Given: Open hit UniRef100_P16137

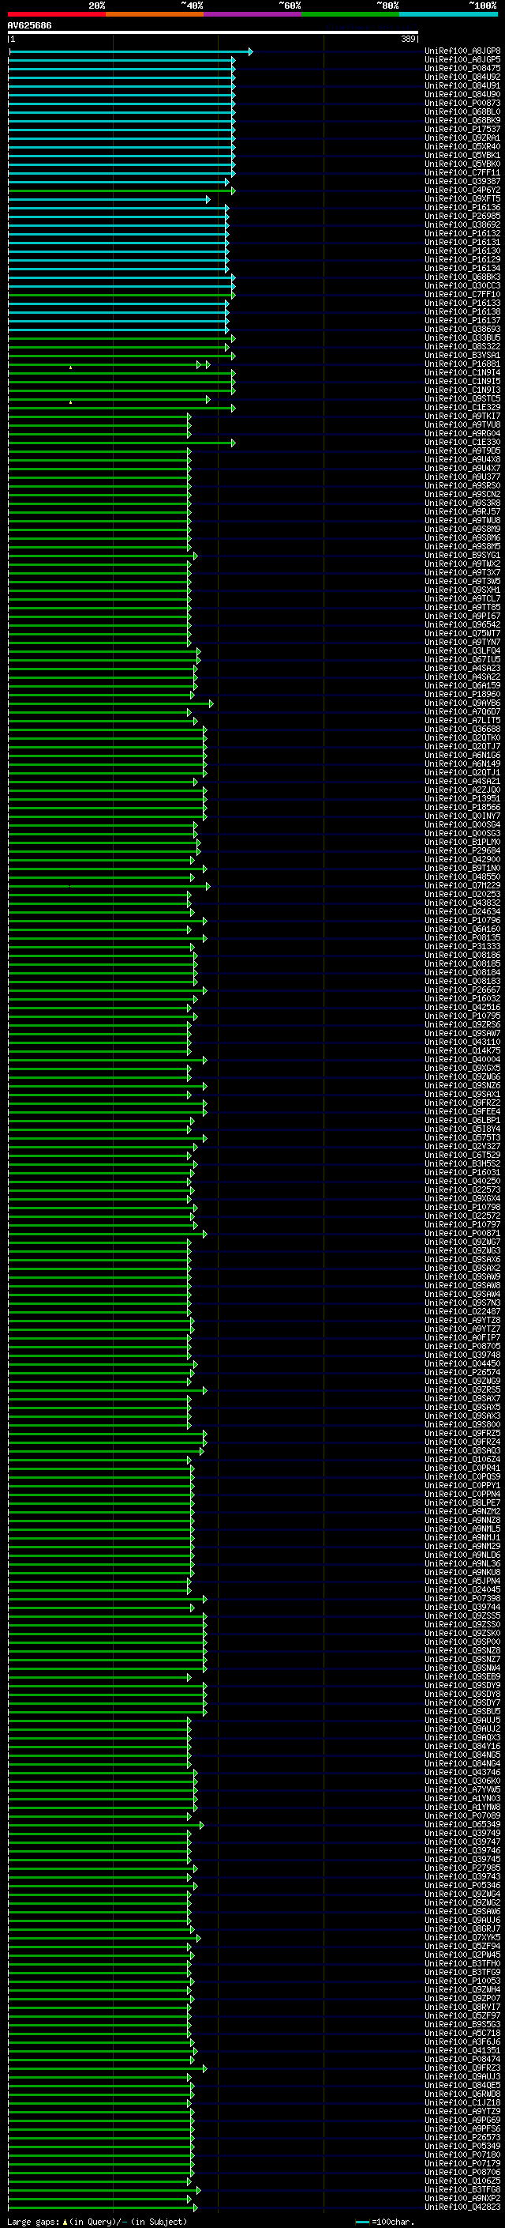Looking at the screenshot, I should click(462, 320).
